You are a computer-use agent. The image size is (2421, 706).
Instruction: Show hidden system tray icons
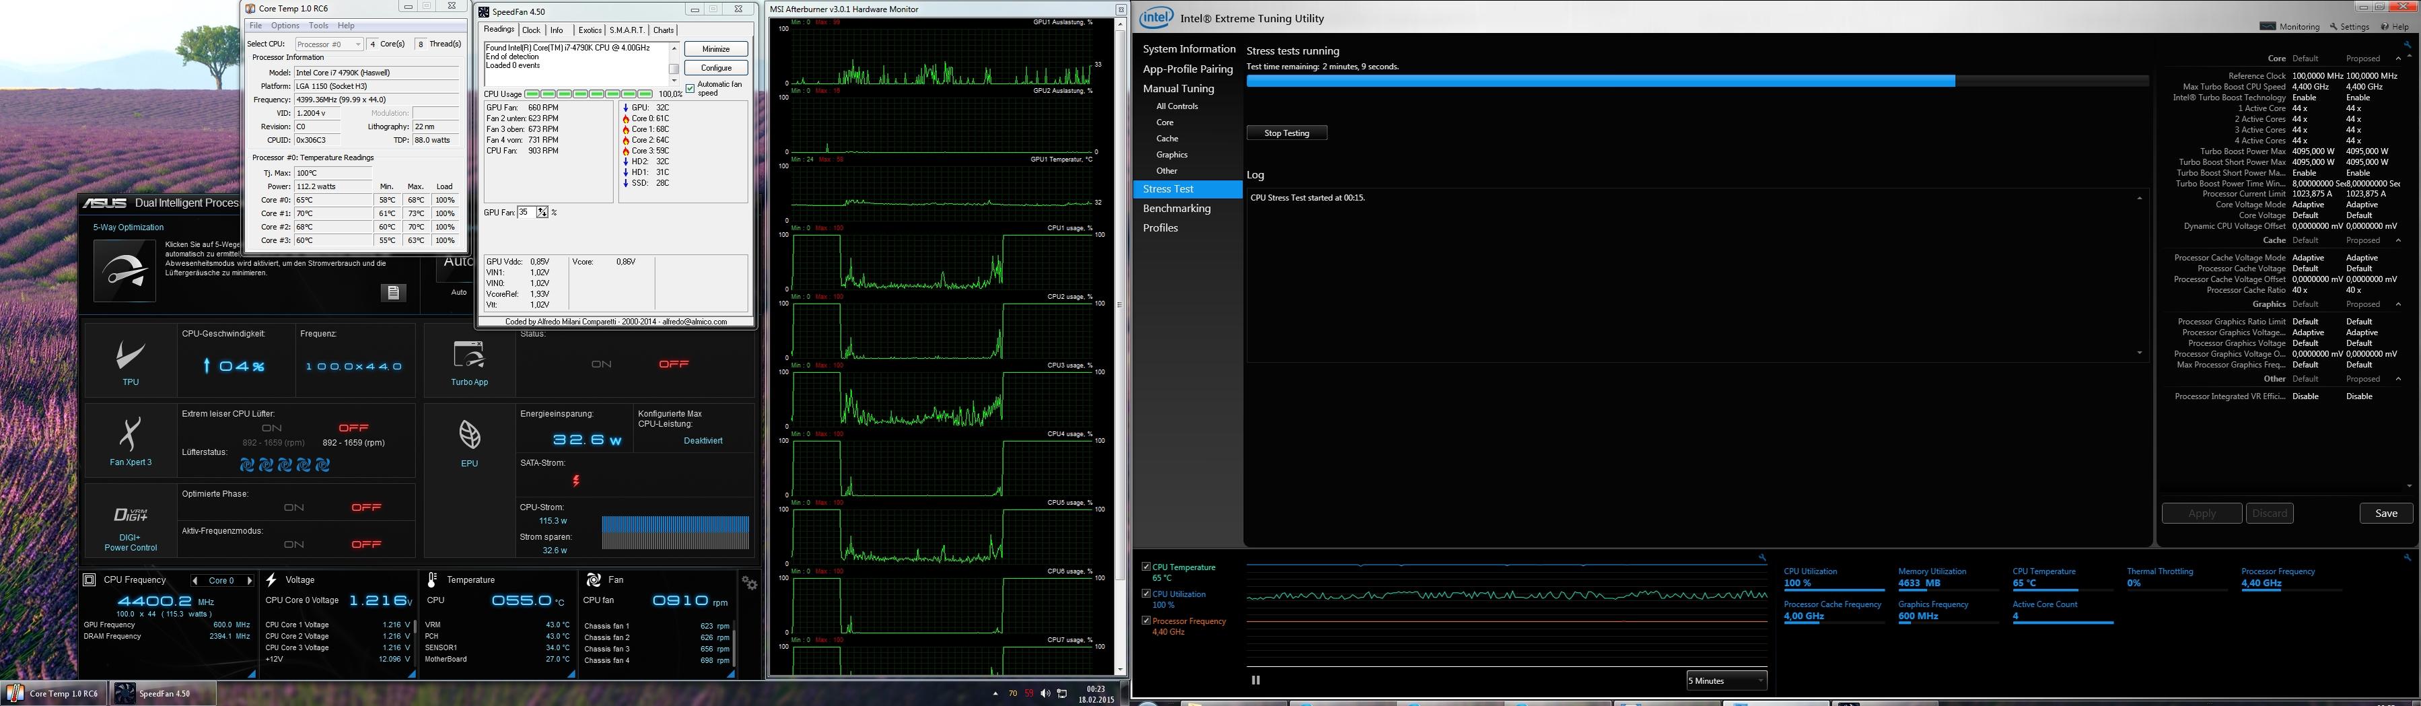(995, 694)
